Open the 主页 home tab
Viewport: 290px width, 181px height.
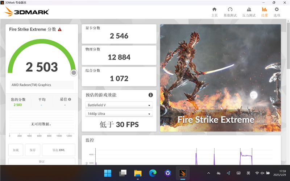point(214,12)
